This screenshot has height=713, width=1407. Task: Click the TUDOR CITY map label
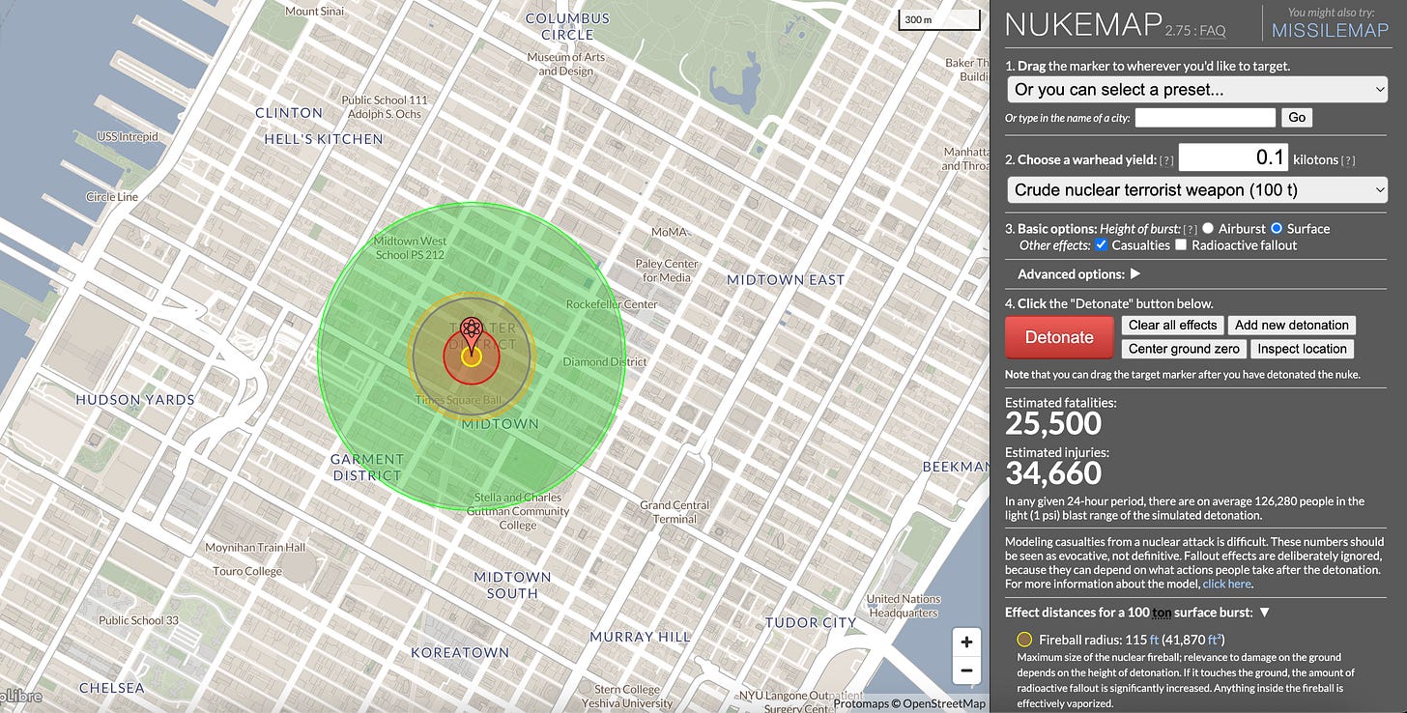pos(811,622)
